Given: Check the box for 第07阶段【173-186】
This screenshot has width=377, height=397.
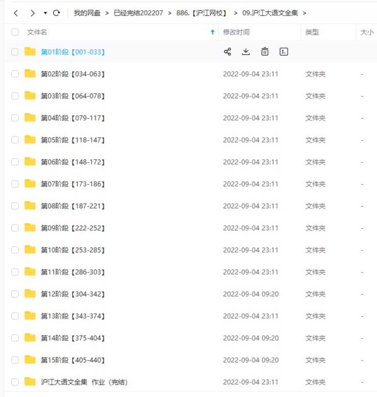Looking at the screenshot, I should 15,184.
